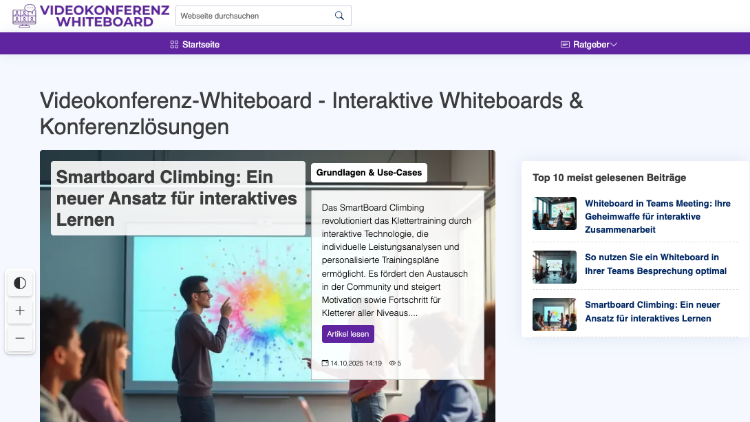Click the Grundlagen & Use-Cases category label
Viewport: 750px width, 422px height.
pyautogui.click(x=369, y=173)
